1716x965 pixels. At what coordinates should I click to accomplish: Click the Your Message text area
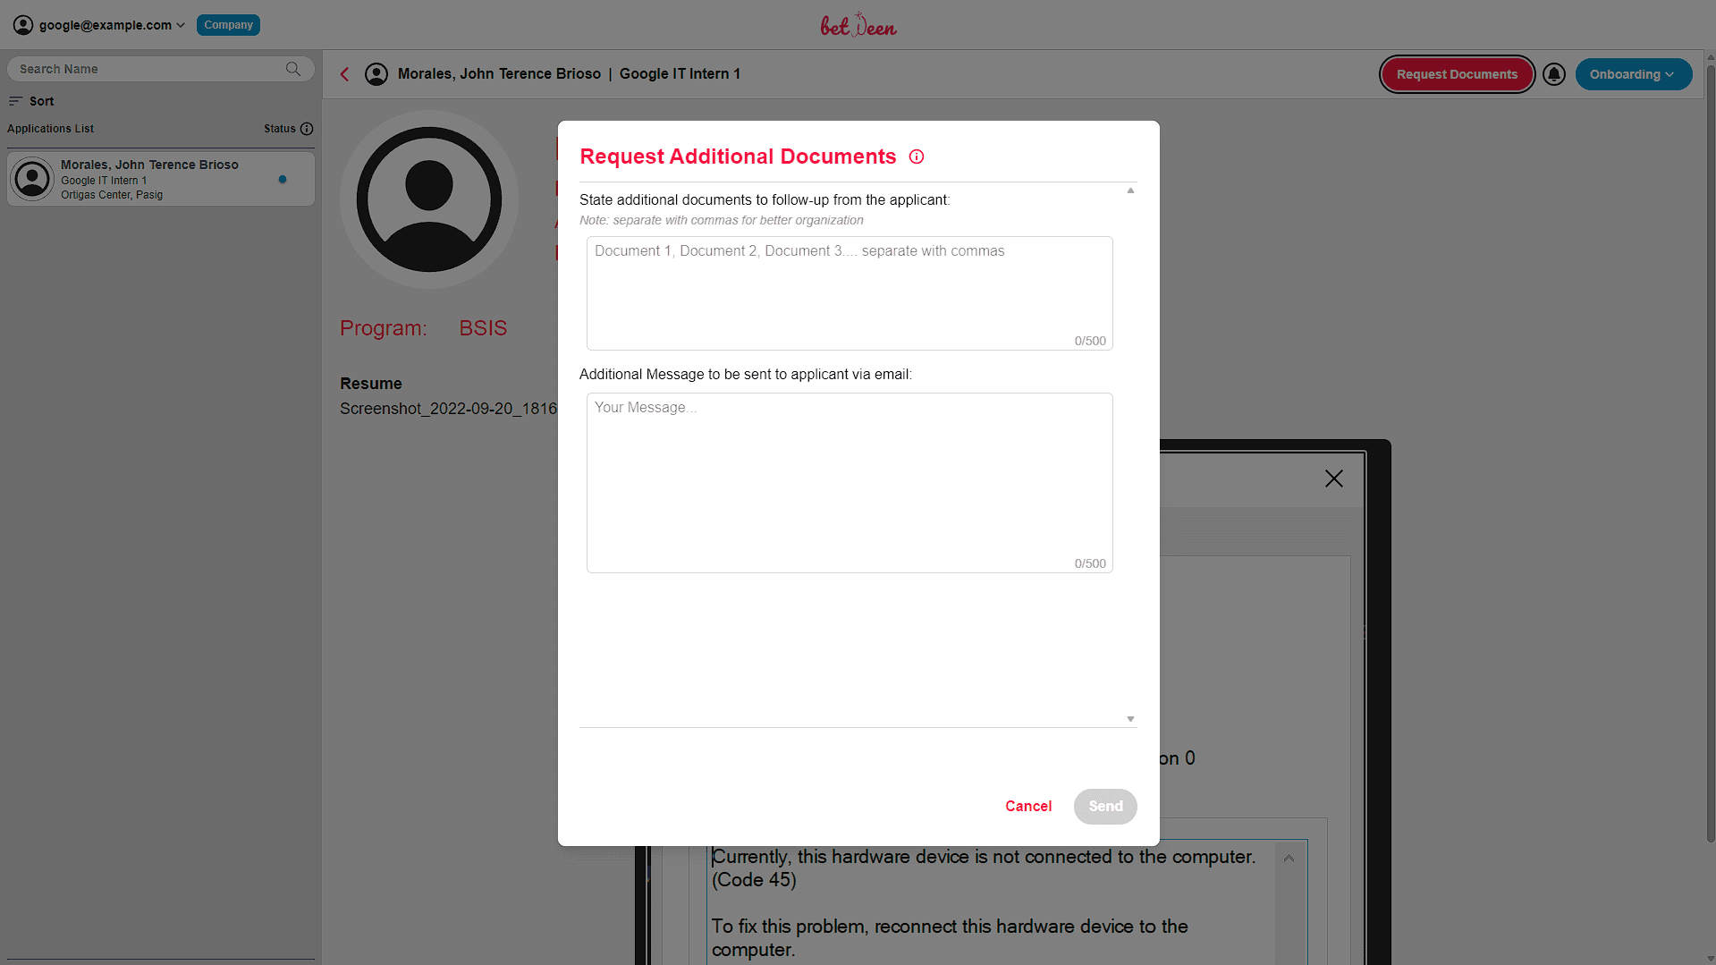[849, 482]
